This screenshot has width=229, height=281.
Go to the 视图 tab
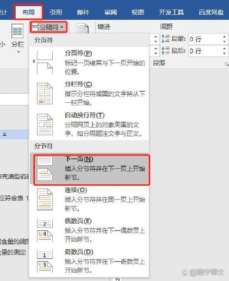(138, 12)
